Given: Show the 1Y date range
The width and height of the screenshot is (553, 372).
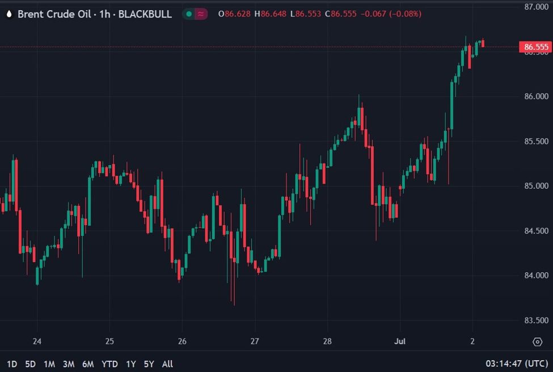Looking at the screenshot, I should tap(131, 364).
